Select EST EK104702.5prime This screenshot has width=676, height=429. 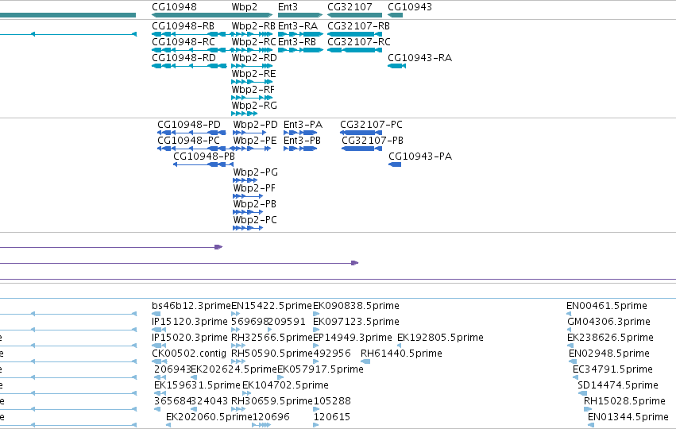[285, 385]
